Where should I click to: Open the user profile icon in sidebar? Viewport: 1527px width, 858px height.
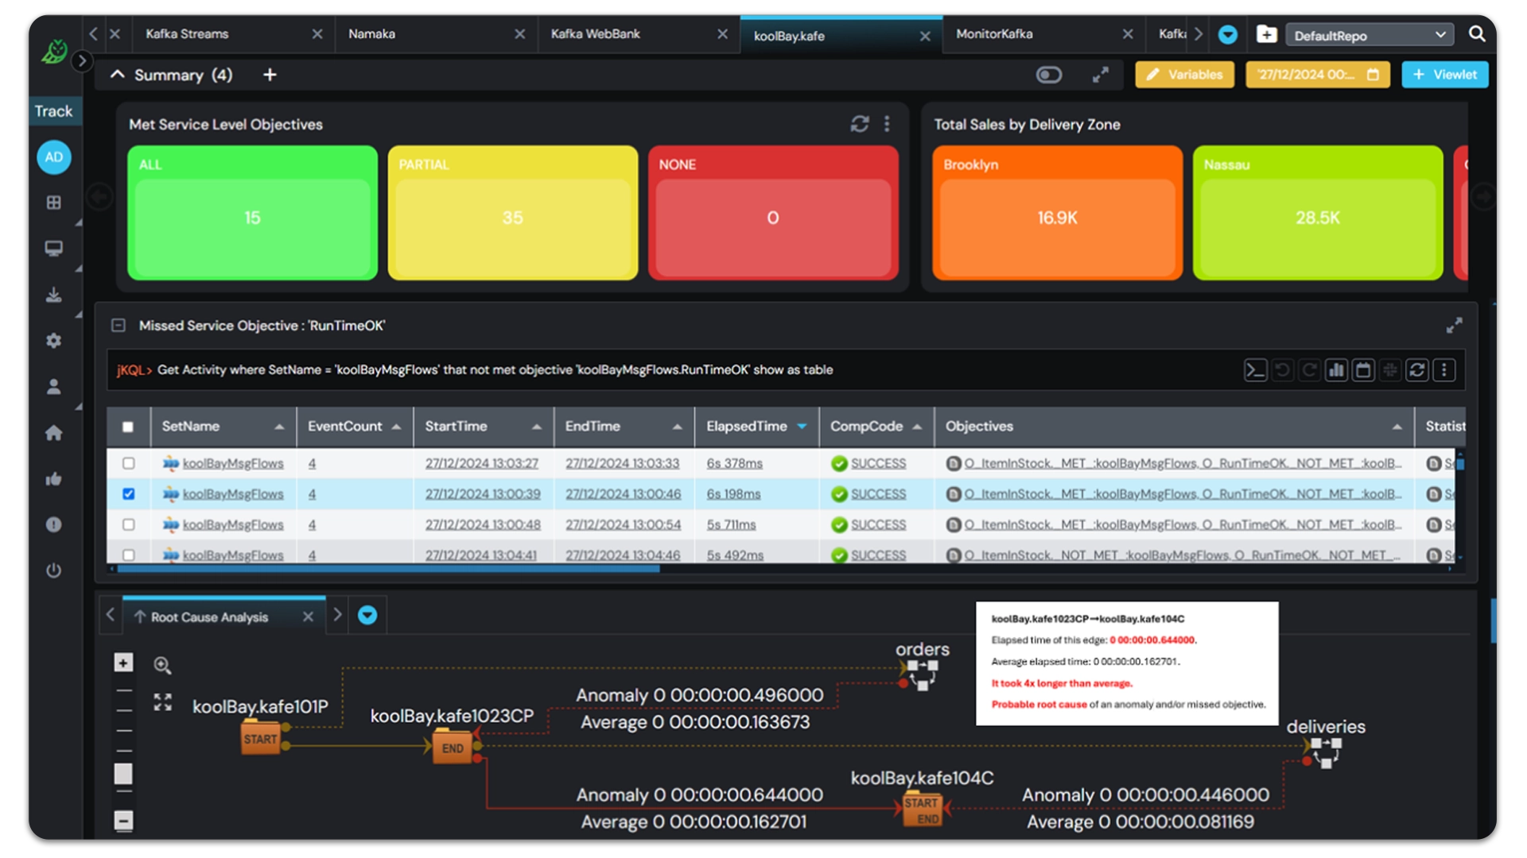53,387
